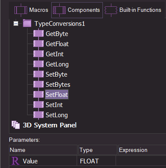Click the SetByte macro icon
This screenshot has width=166, height=168.
pyautogui.click(x=39, y=74)
